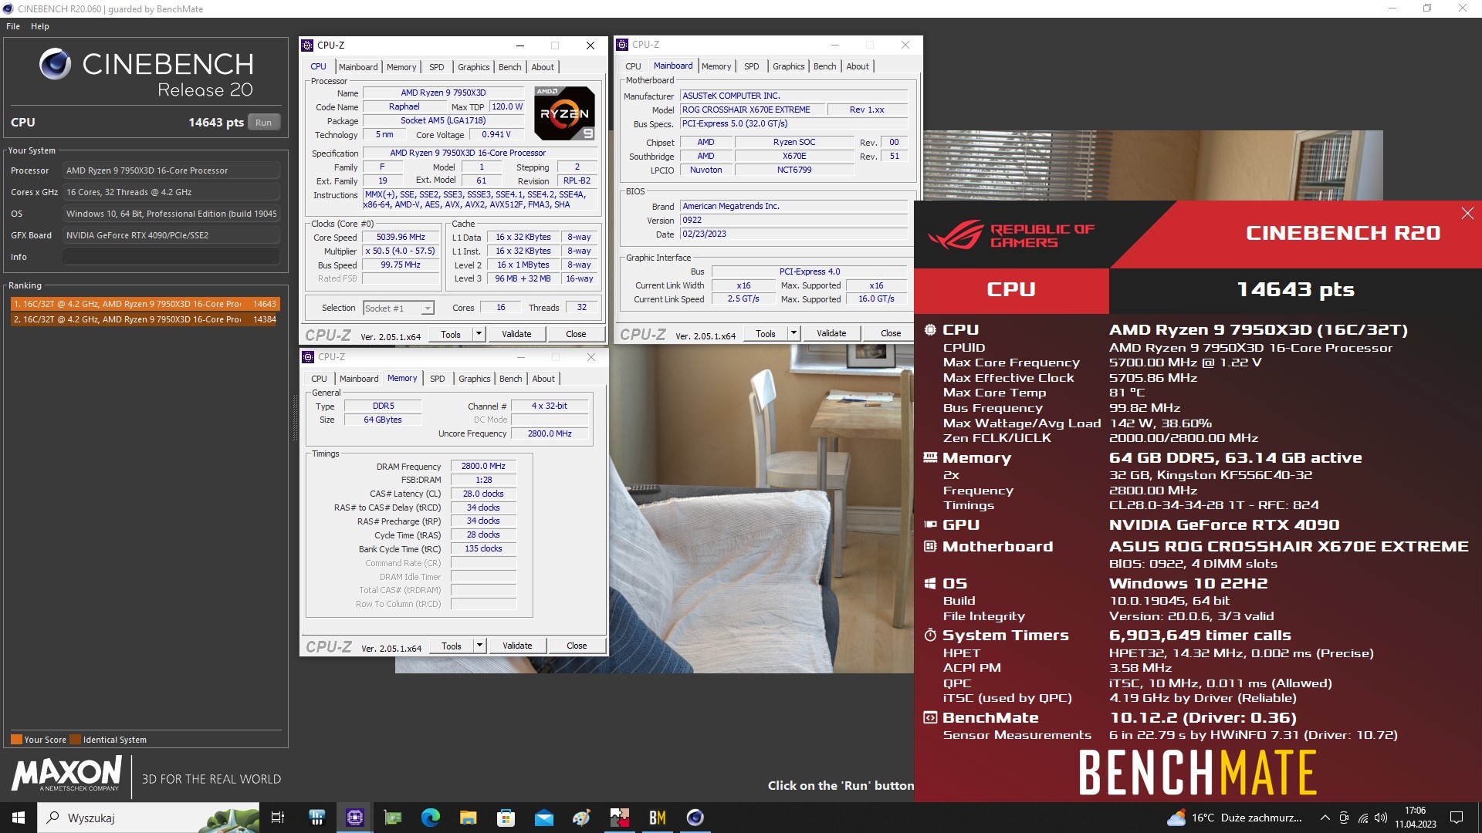
Task: Open Bench tab in top-left CPU-Z window
Action: click(509, 67)
